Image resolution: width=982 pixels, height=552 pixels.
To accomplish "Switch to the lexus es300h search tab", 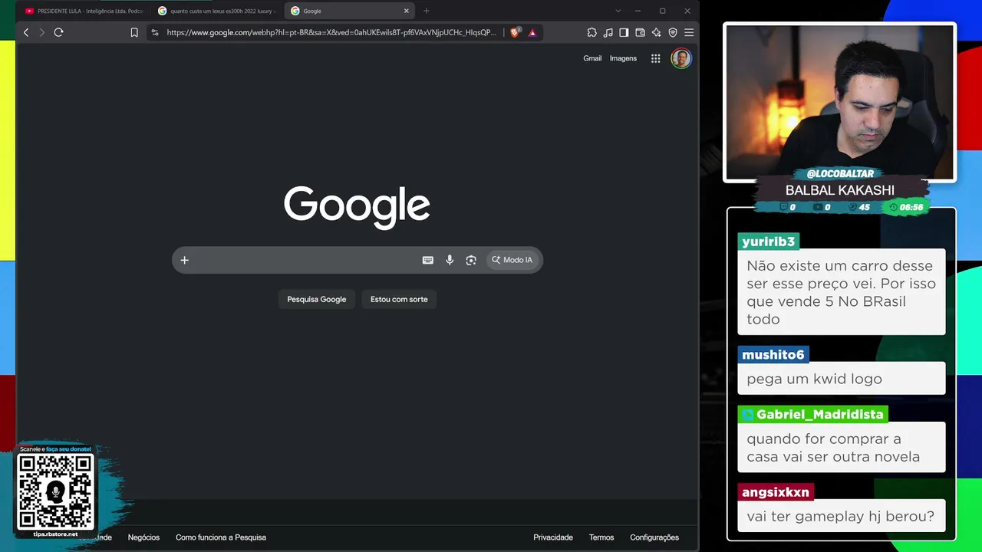I will tap(217, 11).
